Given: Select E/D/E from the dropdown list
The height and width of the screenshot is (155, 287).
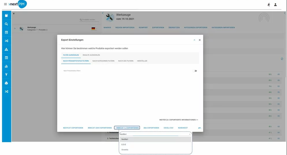Looking at the screenshot, I should pyautogui.click(x=155, y=145).
